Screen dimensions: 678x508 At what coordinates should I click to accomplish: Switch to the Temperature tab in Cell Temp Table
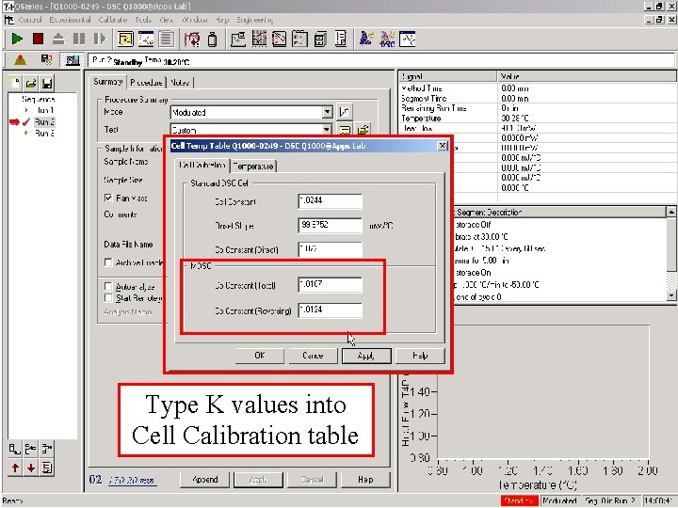253,166
